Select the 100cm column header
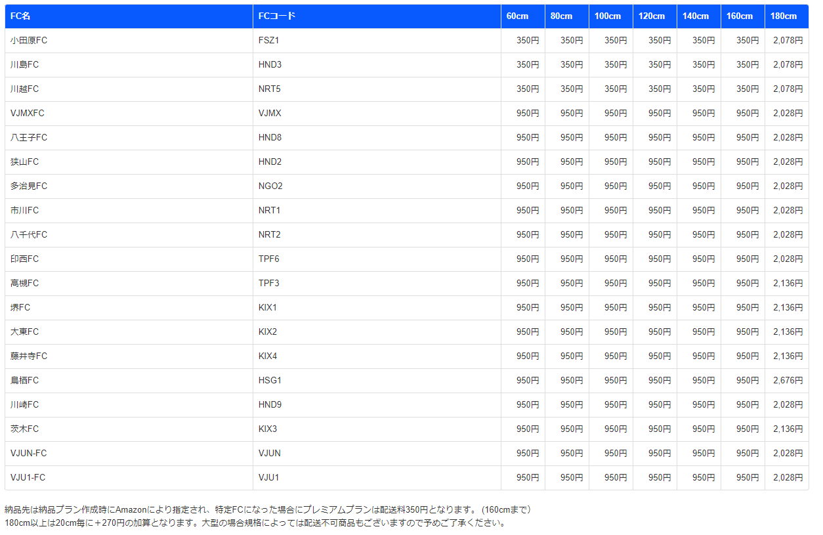Screen dimensions: 823x535 click(x=607, y=16)
